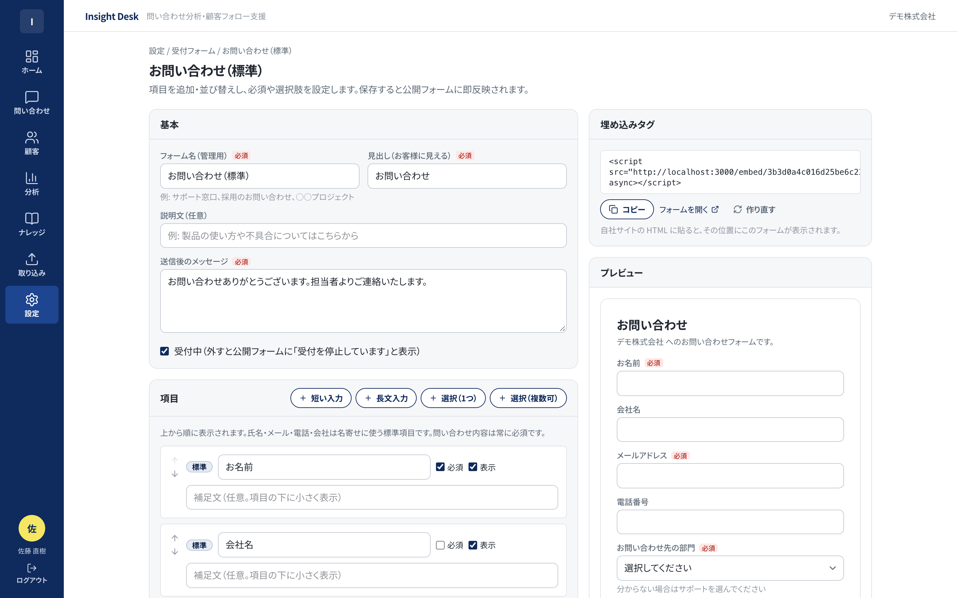Viewport: 957px width, 598px height.
Task: Click preview お名前 input field
Action: coord(730,383)
